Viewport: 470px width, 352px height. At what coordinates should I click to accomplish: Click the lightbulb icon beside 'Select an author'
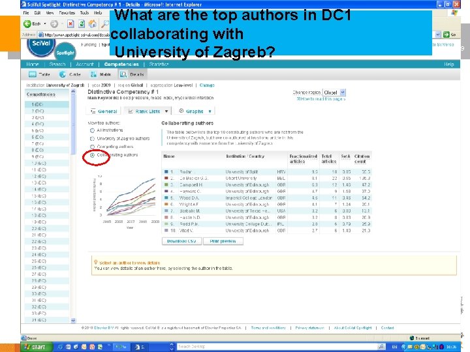pyautogui.click(x=95, y=262)
